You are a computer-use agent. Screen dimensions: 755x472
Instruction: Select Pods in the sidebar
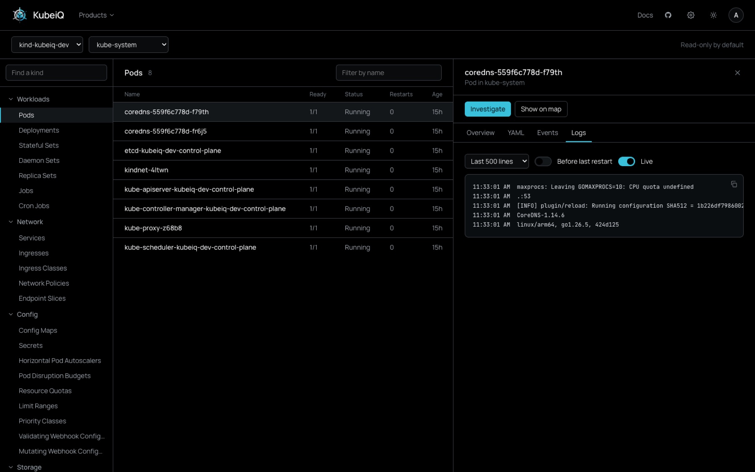tap(57, 115)
